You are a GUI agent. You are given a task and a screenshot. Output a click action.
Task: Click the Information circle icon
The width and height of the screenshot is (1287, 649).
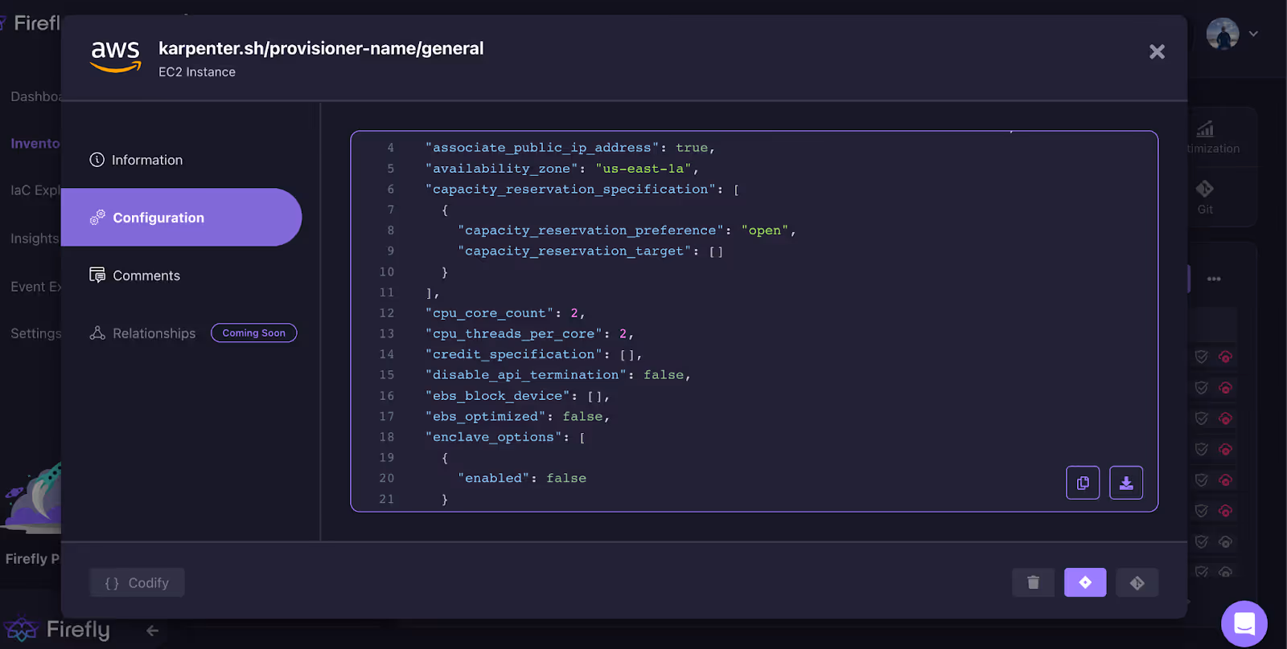[97, 160]
